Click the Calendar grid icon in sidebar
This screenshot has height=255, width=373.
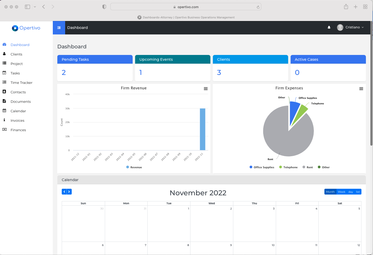pos(4,110)
